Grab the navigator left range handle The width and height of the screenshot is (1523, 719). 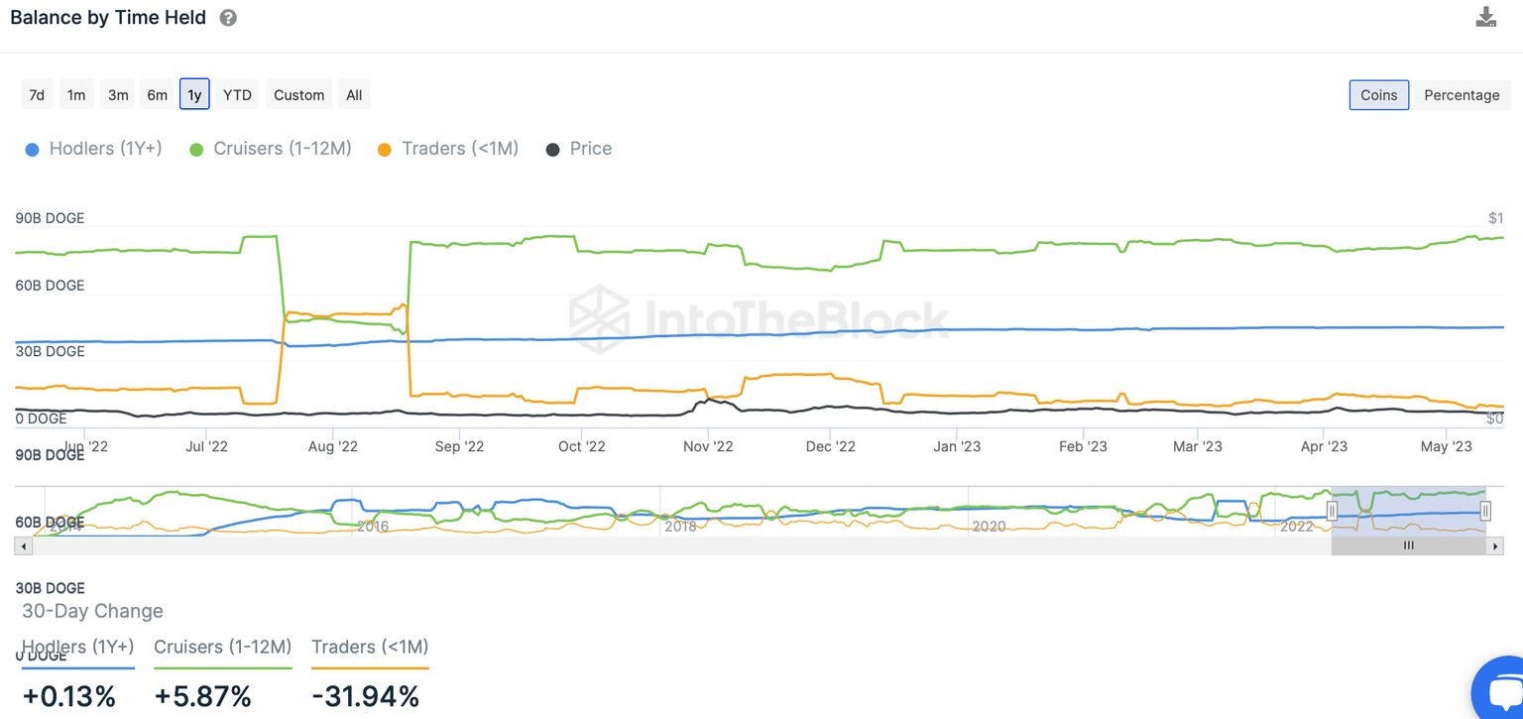pyautogui.click(x=1332, y=511)
